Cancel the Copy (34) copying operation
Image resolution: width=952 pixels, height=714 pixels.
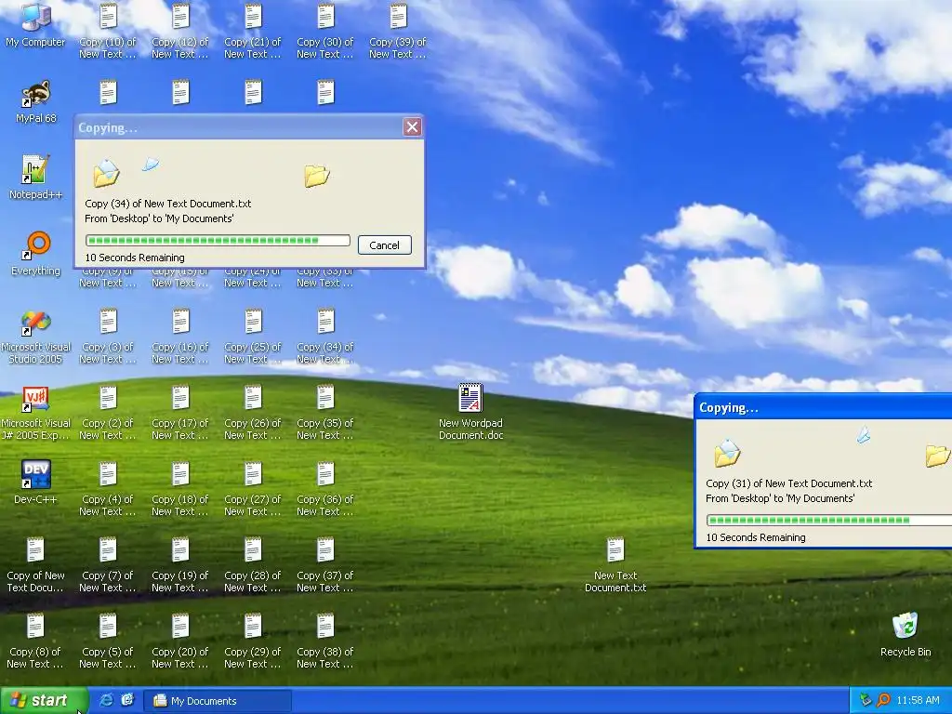tap(384, 245)
